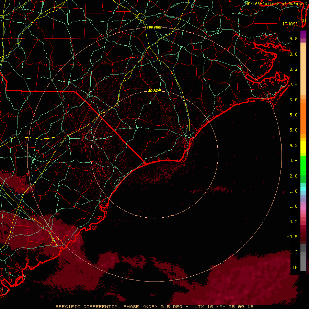Click the "TH" label at the scale bottom
The width and height of the screenshot is (309, 309).
(x=295, y=267)
